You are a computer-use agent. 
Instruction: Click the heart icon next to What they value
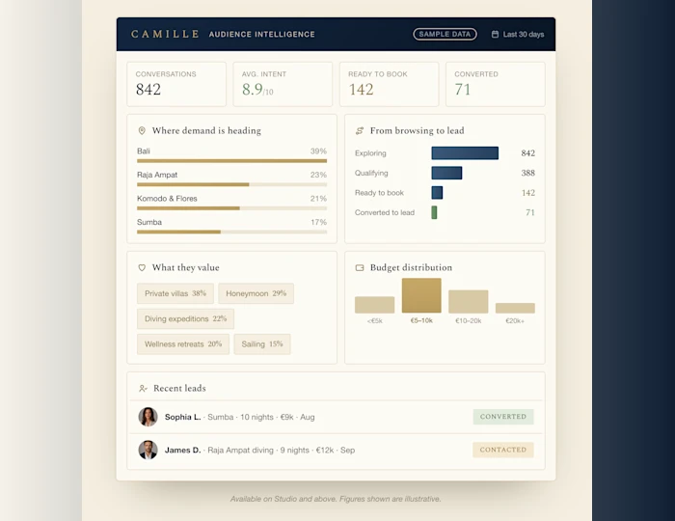[142, 268]
